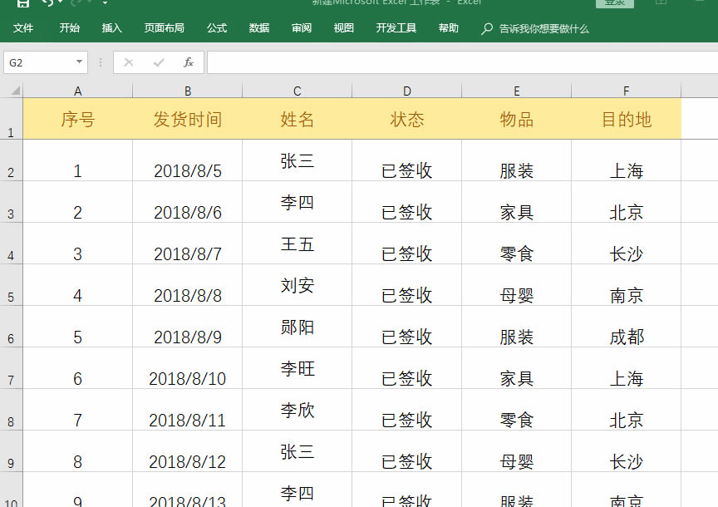Click the Enter checkmark icon in formula bar
The height and width of the screenshot is (507, 718).
click(159, 62)
